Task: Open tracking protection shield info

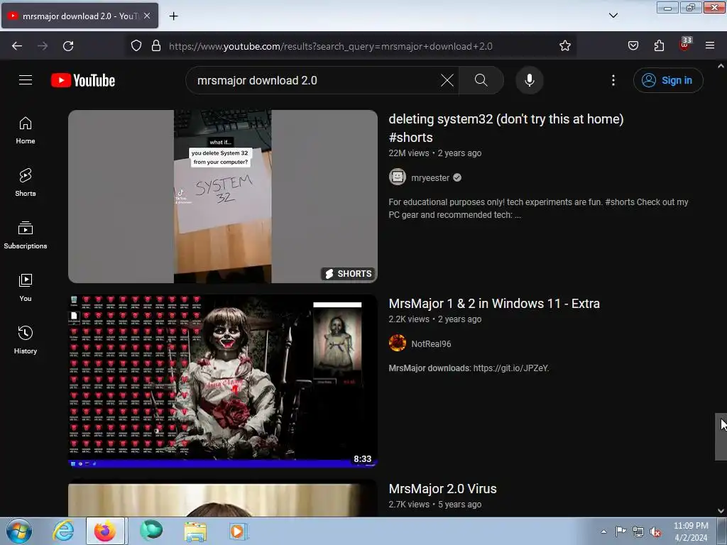Action: [136, 46]
